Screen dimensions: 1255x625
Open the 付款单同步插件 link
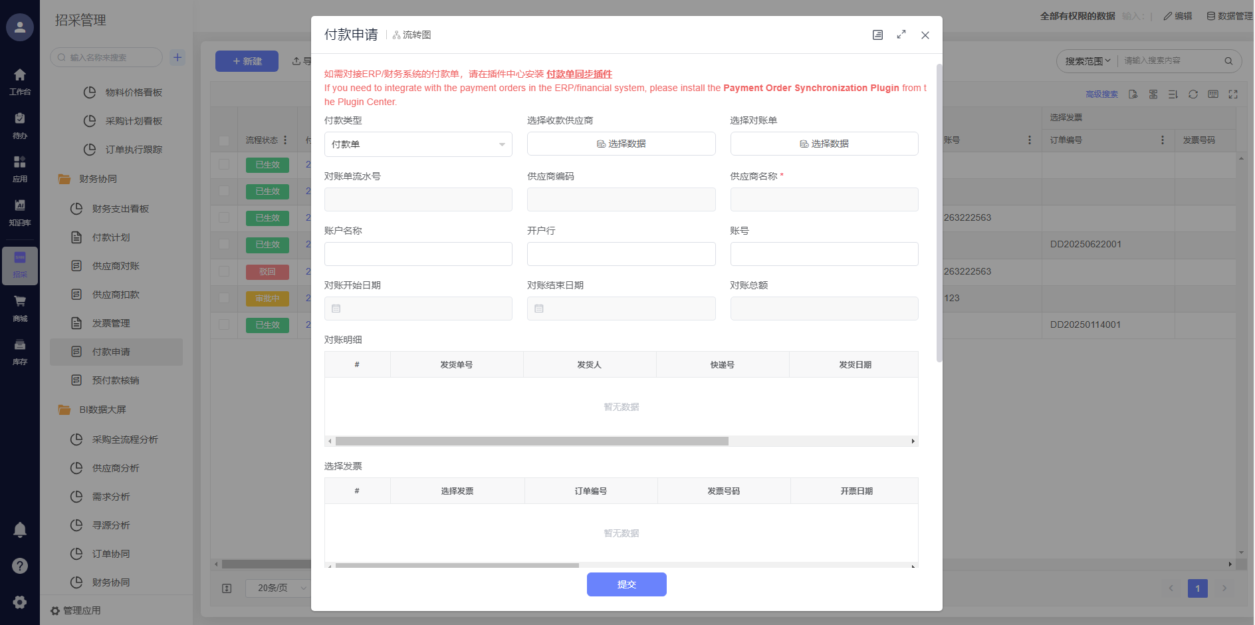[579, 74]
